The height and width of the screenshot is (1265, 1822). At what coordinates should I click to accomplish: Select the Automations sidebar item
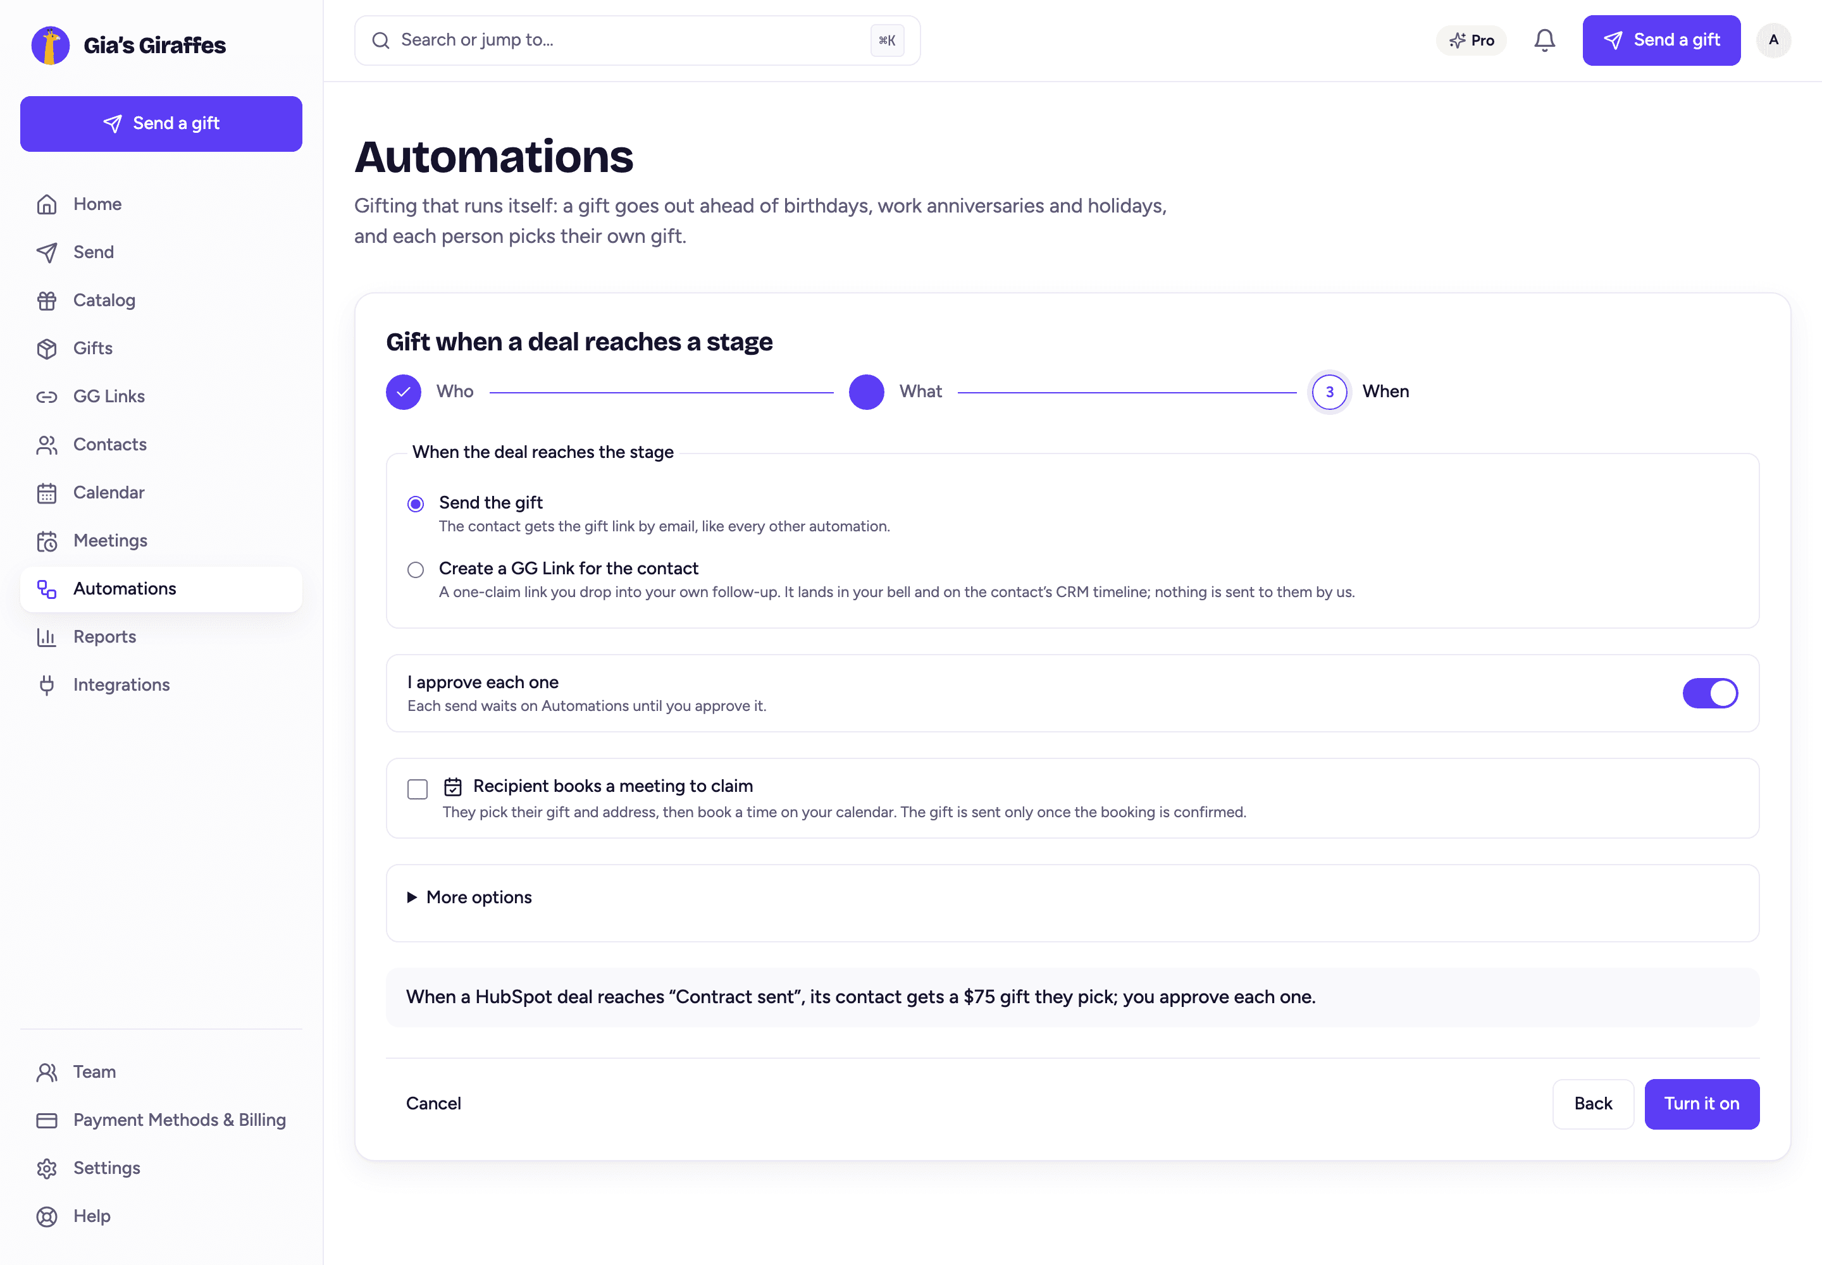[161, 589]
